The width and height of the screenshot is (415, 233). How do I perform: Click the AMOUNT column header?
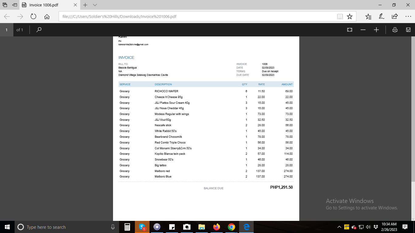coord(287,84)
